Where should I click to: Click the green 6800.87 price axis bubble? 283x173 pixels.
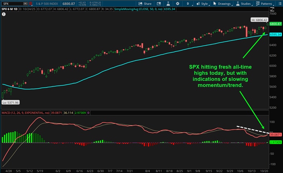point(275,24)
